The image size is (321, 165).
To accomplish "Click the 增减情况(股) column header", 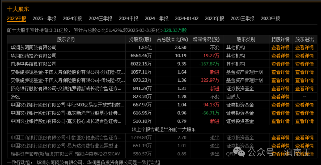I will pyautogui.click(x=206, y=40).
